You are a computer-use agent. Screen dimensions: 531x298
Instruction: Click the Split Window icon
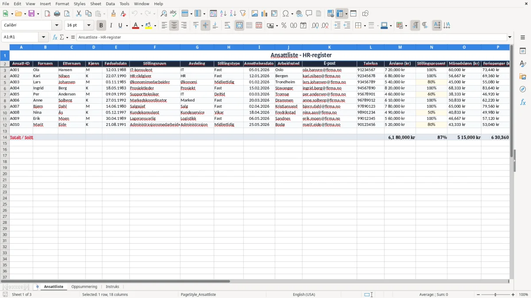tap(353, 14)
